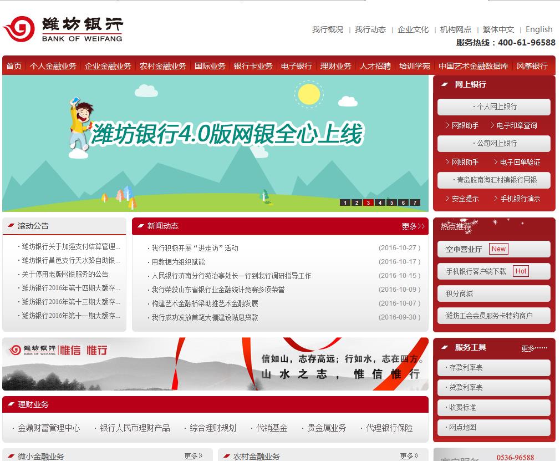Open 我行概况 top link

328,29
